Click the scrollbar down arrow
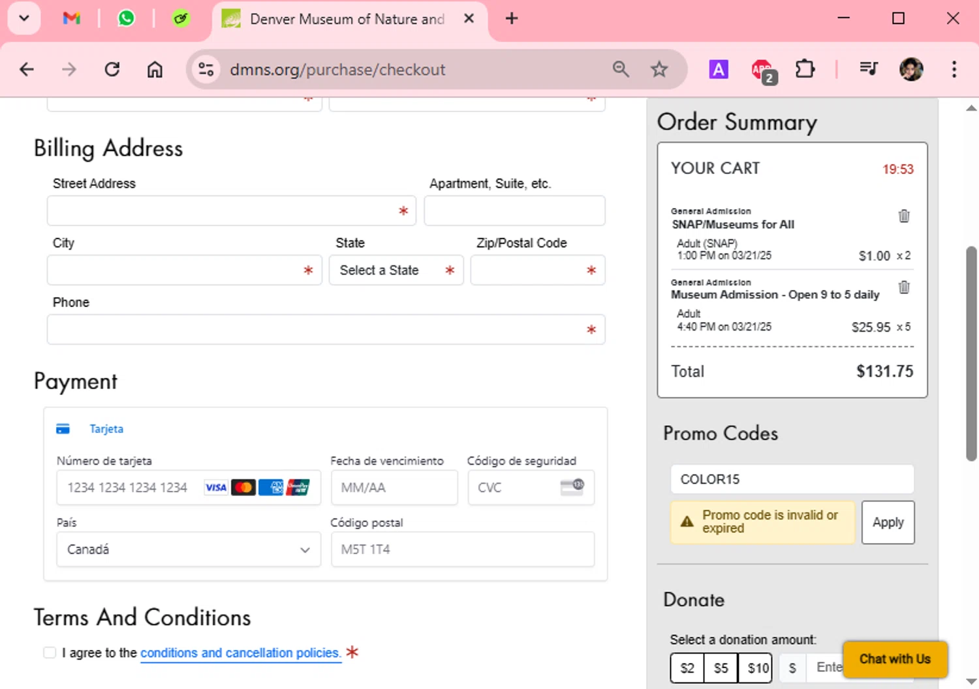979x689 pixels. (x=971, y=682)
